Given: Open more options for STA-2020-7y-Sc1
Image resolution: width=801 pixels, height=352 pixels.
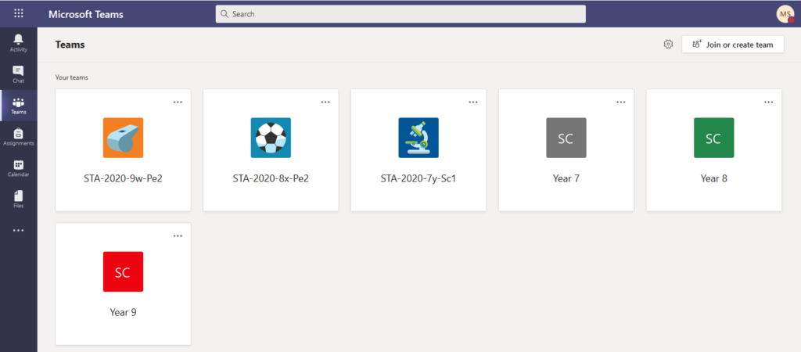Looking at the screenshot, I should pos(473,102).
